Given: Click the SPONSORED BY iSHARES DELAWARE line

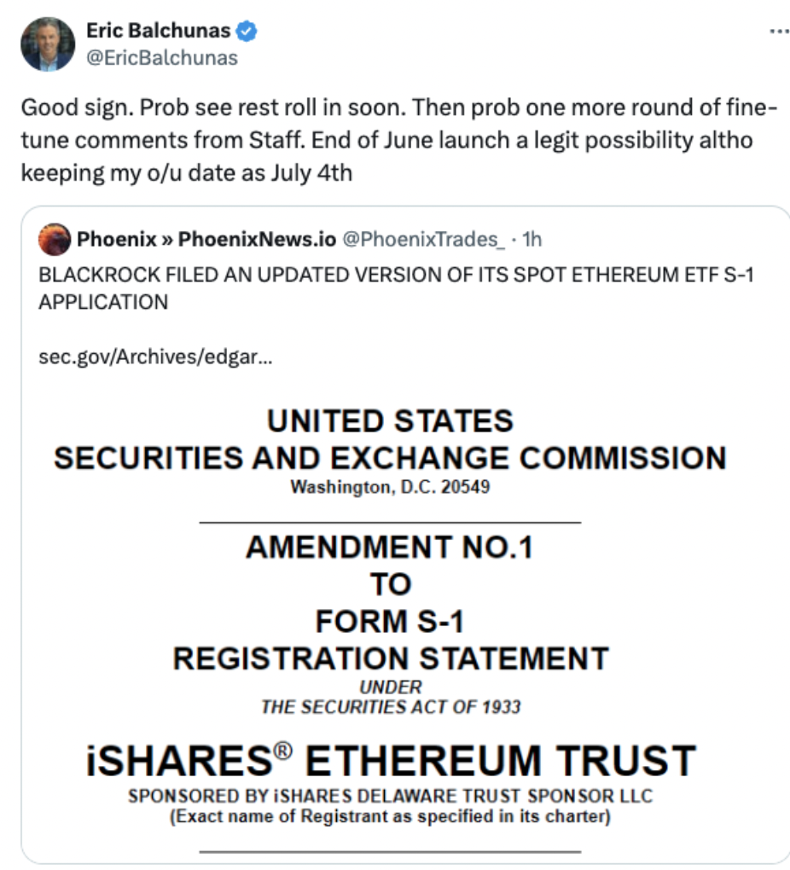Looking at the screenshot, I should [391, 796].
